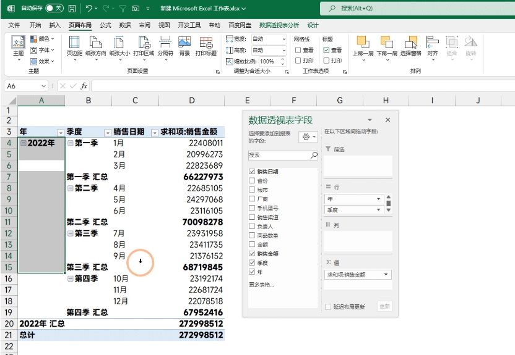Screen dimensions: 515x355
Task: Check the 城市 field checkbox
Action: [x=252, y=190]
